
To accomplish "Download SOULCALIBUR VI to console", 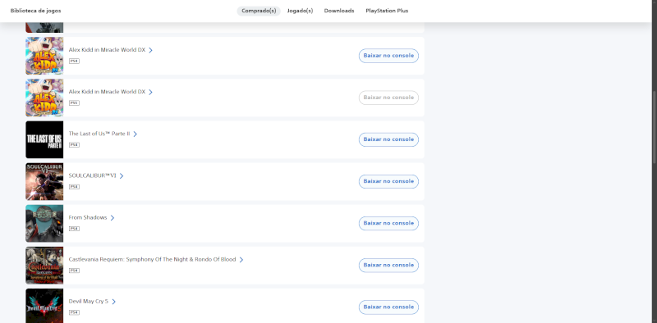I will pos(388,181).
